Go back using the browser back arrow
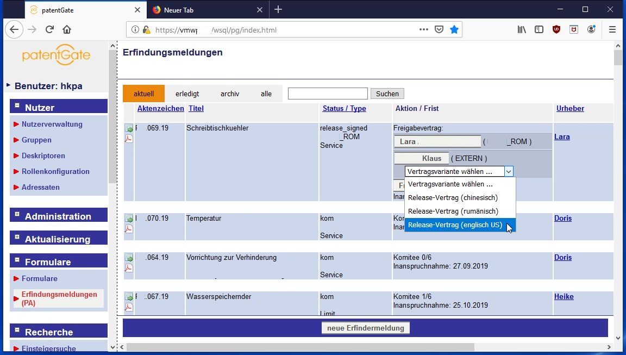 (x=14, y=29)
